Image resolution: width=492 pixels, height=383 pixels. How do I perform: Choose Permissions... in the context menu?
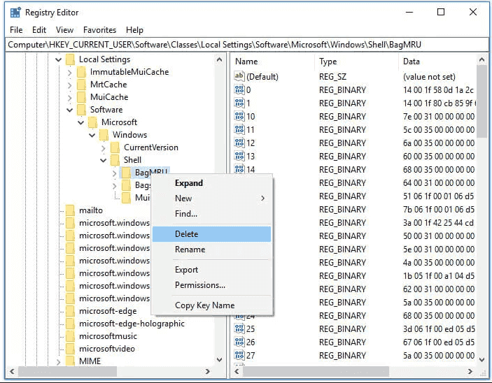[211, 285]
